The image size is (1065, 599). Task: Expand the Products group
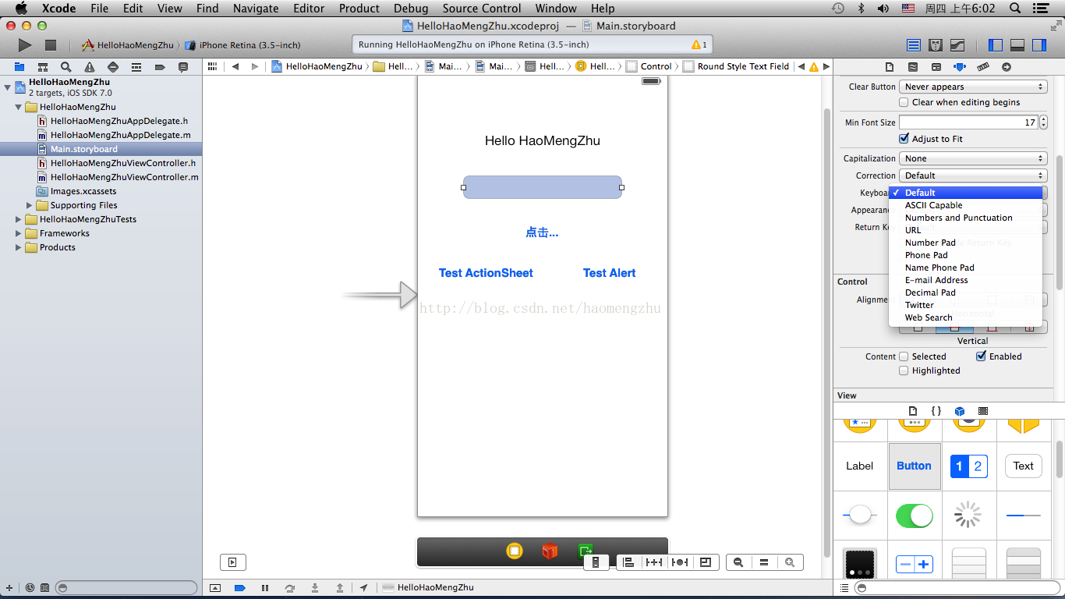tap(19, 247)
